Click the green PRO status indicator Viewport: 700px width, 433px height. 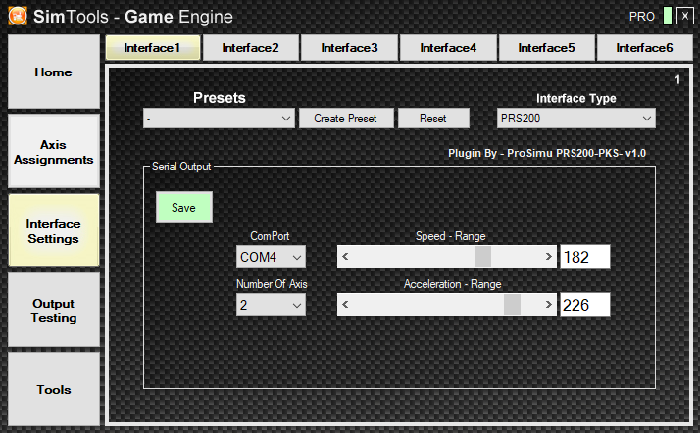point(667,17)
